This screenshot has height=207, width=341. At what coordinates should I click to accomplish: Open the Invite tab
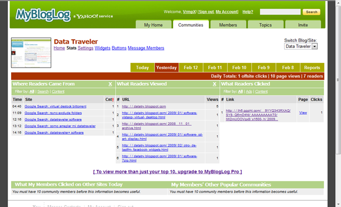tap(303, 25)
